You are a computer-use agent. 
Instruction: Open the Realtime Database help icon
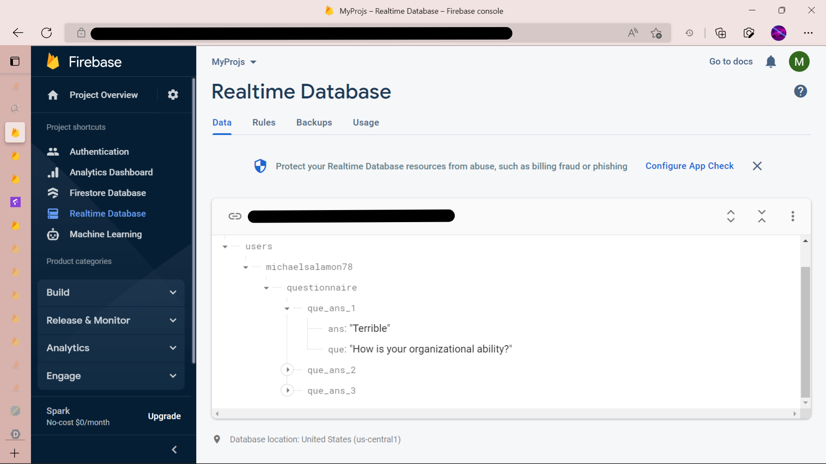click(x=800, y=91)
